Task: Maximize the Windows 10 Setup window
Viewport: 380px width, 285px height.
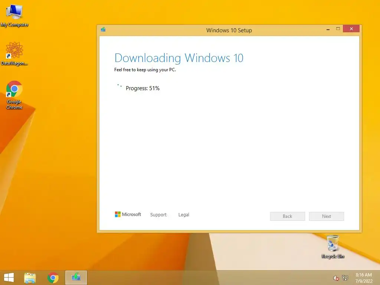Action: 338,29
